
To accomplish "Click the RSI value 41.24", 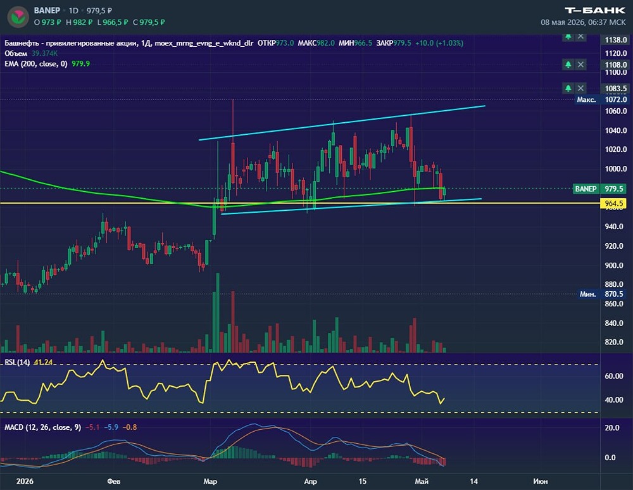I will pyautogui.click(x=43, y=362).
